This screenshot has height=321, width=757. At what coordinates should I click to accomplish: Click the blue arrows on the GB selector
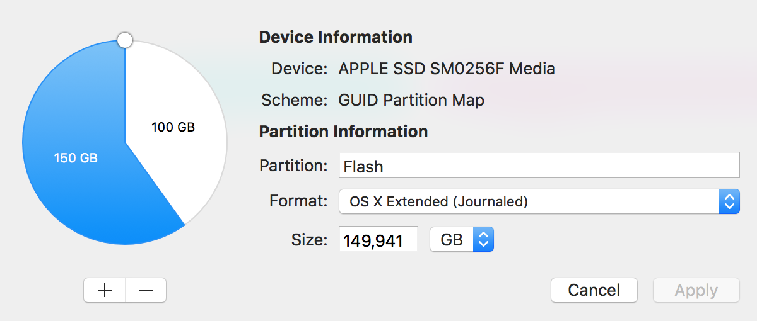click(484, 239)
